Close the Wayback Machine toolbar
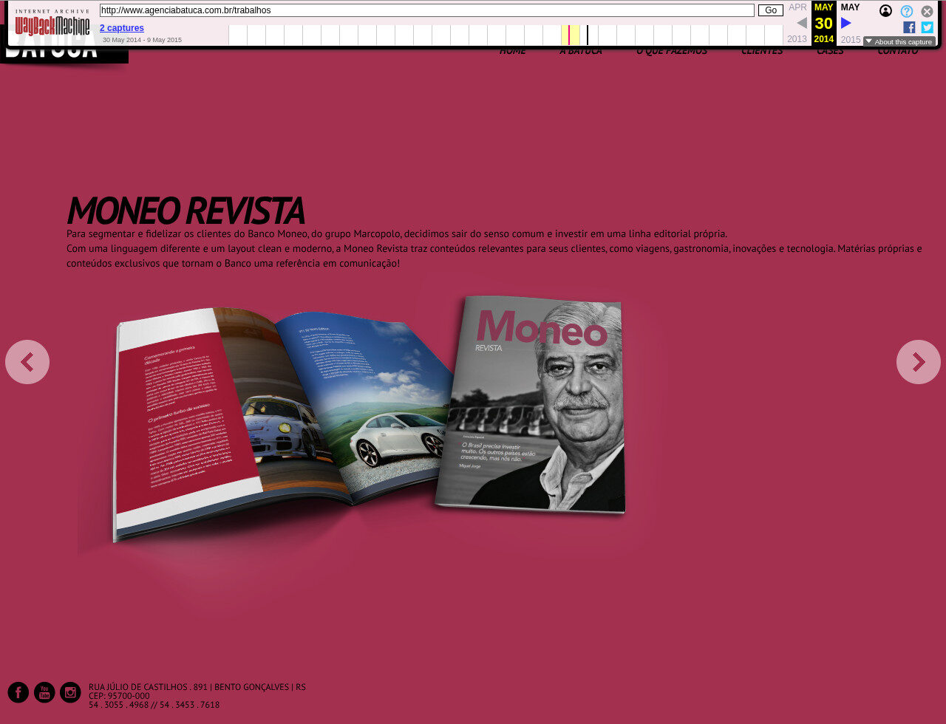Viewport: 946px width, 724px height. (927, 11)
